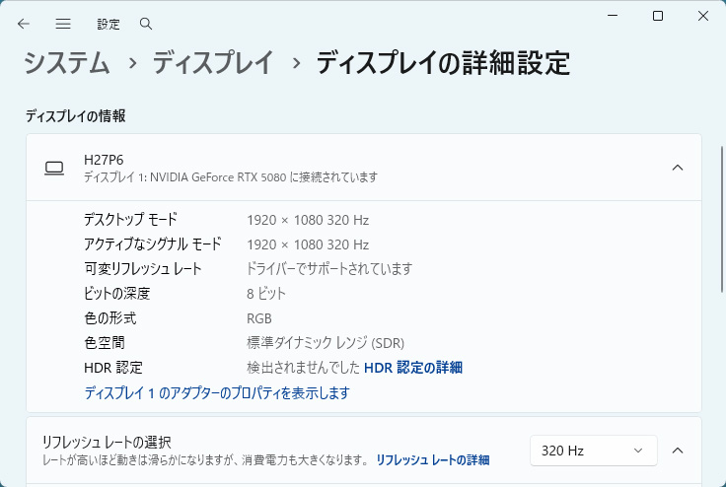Viewport: 726px width, 487px height.
Task: Click the vertical scrollbar thumb
Action: (x=722, y=219)
